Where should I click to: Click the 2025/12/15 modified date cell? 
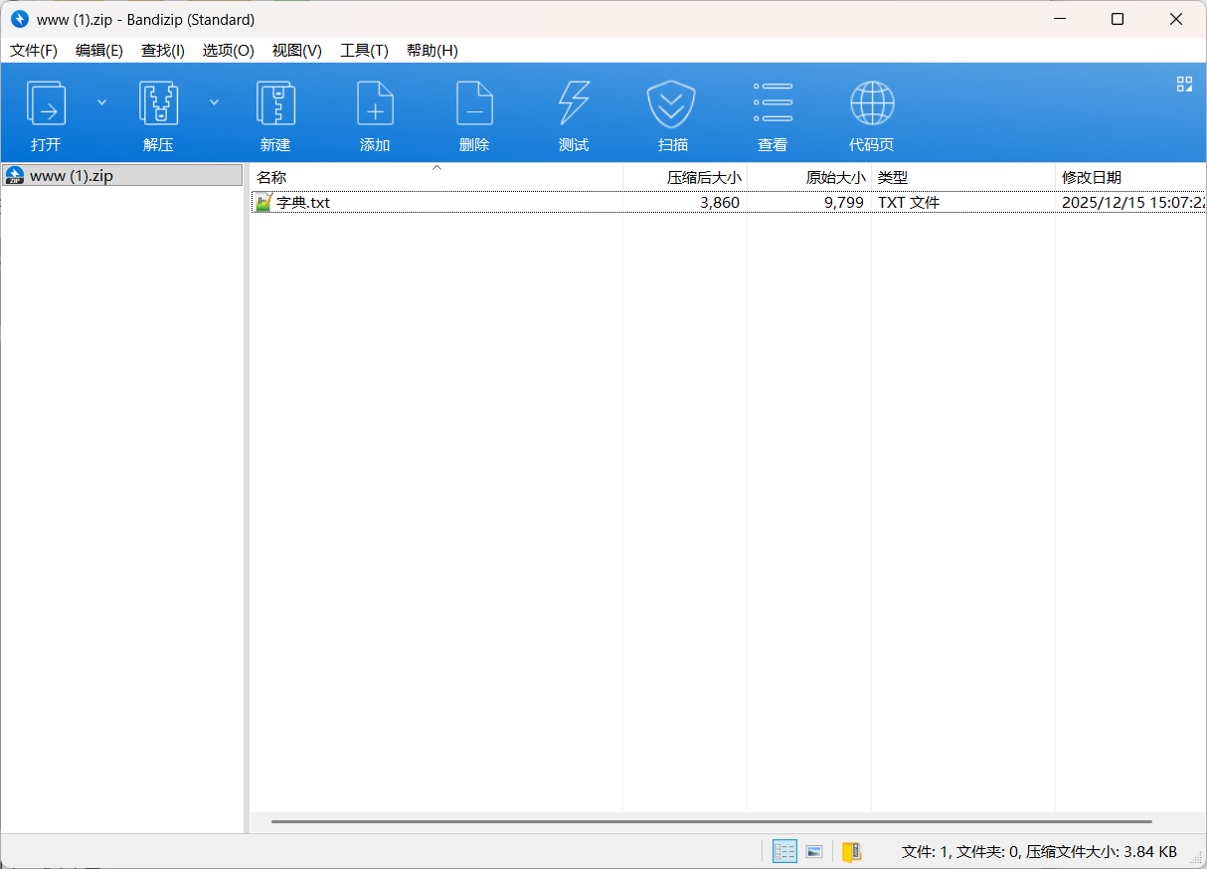pos(1133,203)
